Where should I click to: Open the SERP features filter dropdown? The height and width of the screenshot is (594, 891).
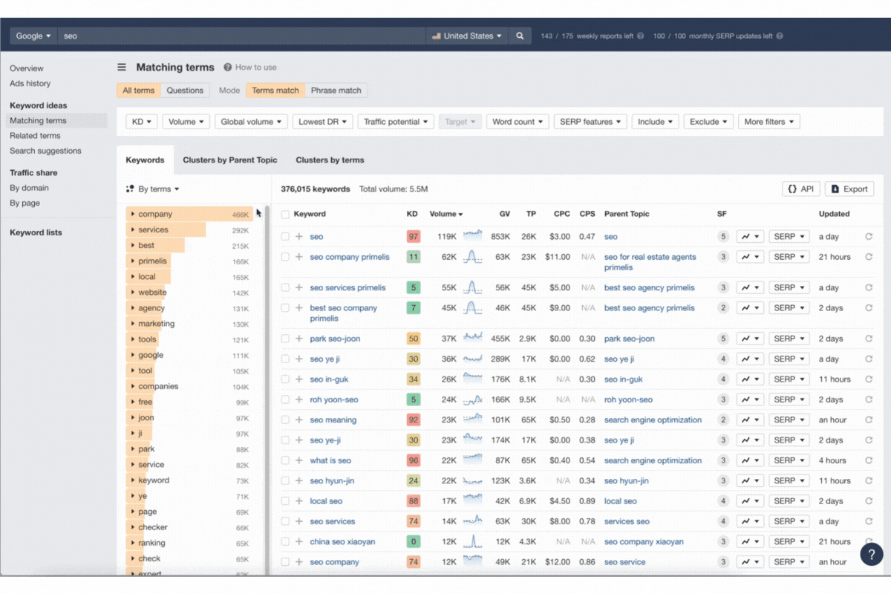tap(590, 122)
